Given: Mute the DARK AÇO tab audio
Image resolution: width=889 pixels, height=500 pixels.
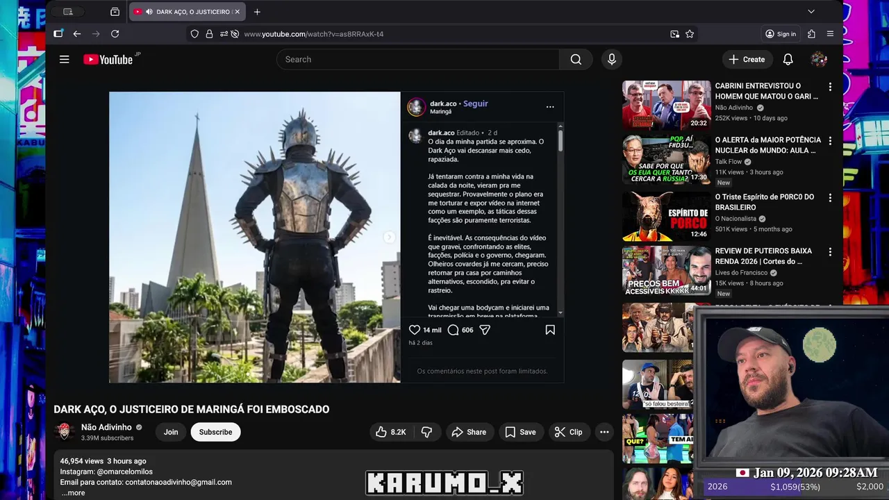Looking at the screenshot, I should pos(150,12).
